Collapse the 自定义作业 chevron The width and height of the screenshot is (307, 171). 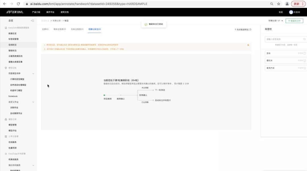point(33,102)
